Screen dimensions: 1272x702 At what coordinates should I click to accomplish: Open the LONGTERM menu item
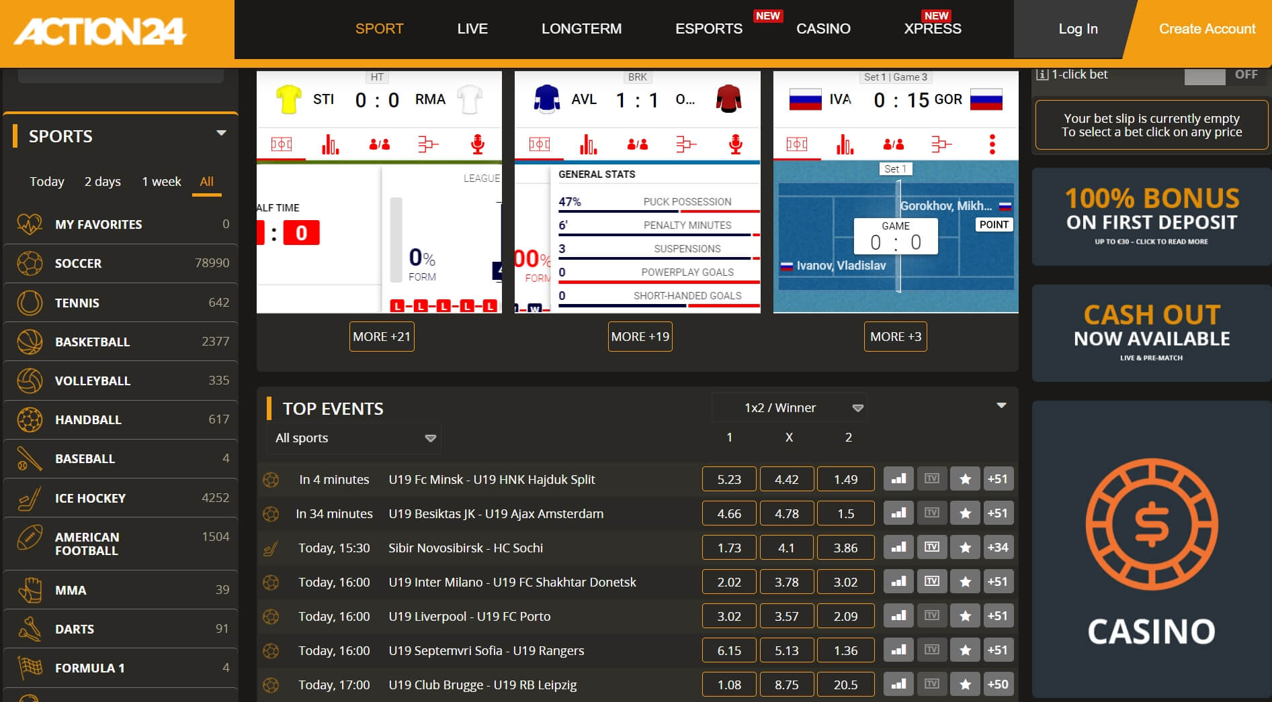(582, 29)
